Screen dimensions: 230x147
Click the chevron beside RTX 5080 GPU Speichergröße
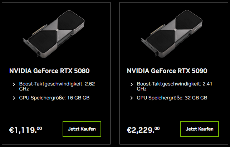click(14, 97)
